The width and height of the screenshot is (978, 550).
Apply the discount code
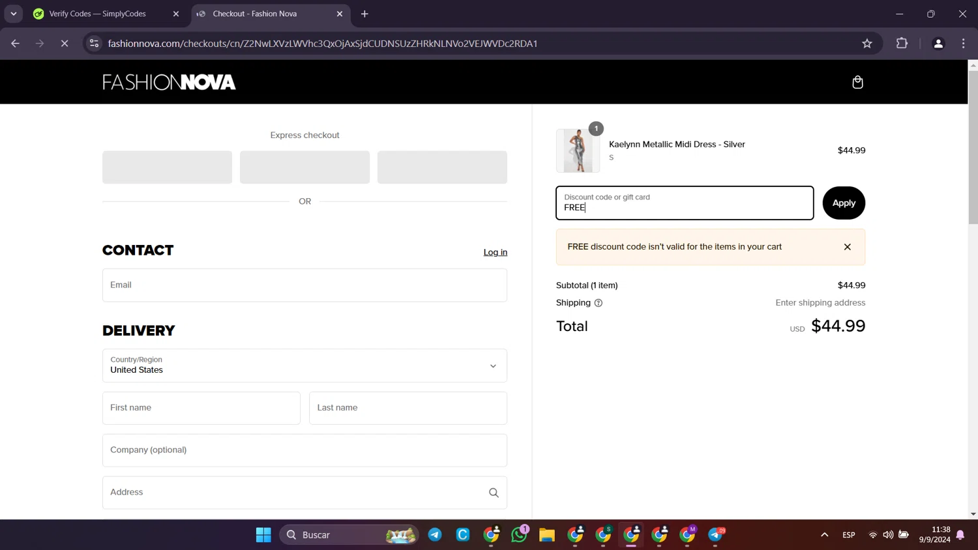click(x=844, y=203)
